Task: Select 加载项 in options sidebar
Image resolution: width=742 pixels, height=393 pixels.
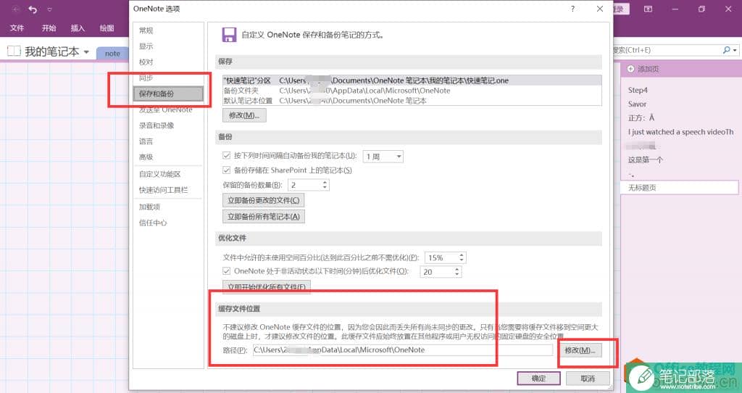Action: tap(168, 207)
